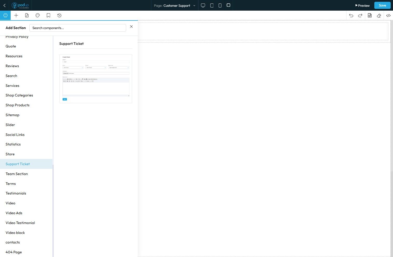Select the Video Testimonial category
393x257 pixels.
click(20, 223)
